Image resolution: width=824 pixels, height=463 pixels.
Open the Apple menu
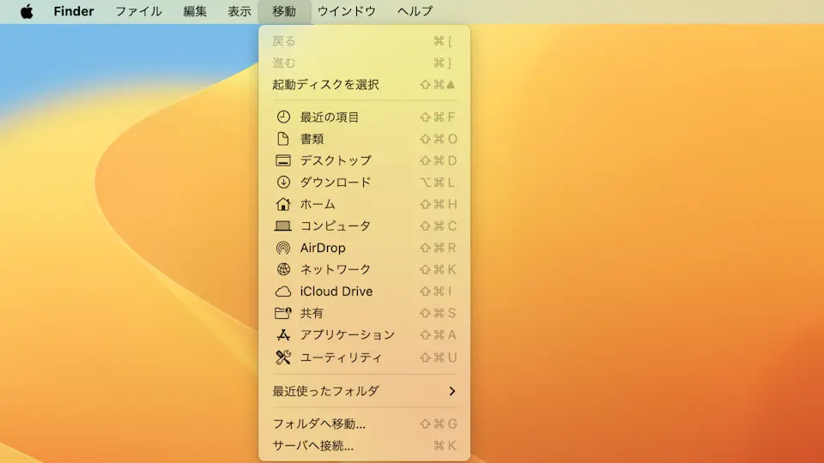[27, 12]
